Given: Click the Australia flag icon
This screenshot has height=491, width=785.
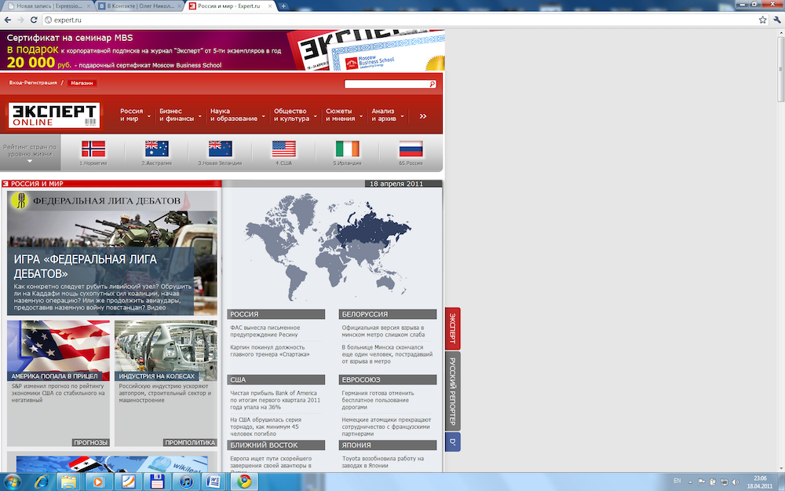Looking at the screenshot, I should (x=156, y=148).
